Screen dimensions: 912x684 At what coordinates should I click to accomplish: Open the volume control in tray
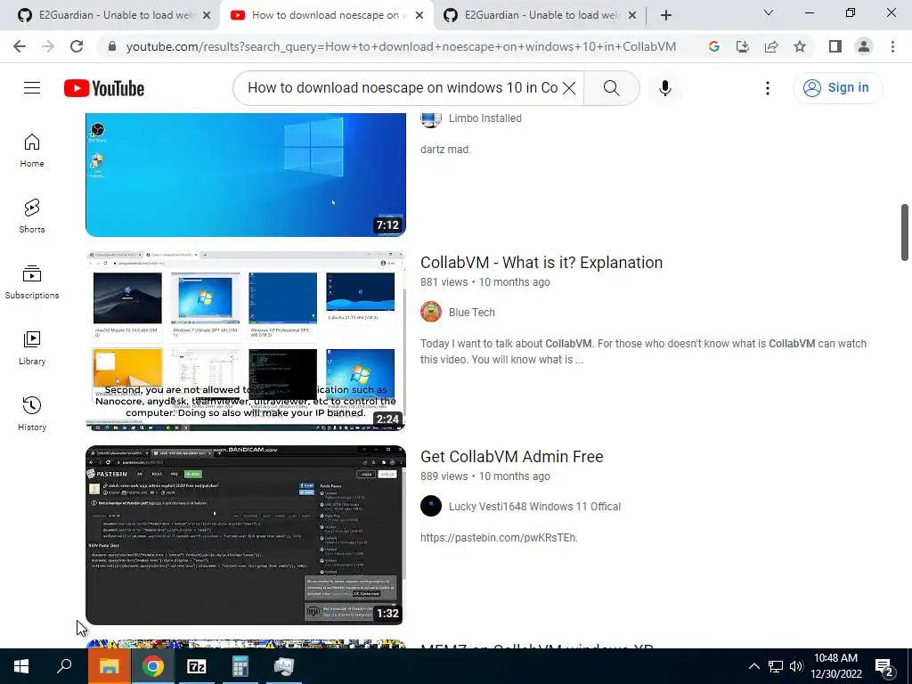pyautogui.click(x=796, y=666)
